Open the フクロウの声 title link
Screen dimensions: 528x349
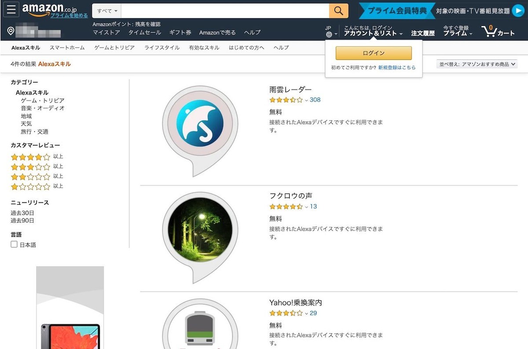pyautogui.click(x=291, y=196)
